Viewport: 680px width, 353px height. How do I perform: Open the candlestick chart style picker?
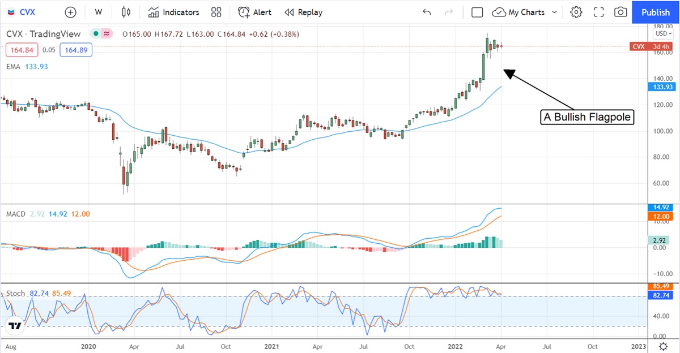tap(126, 12)
